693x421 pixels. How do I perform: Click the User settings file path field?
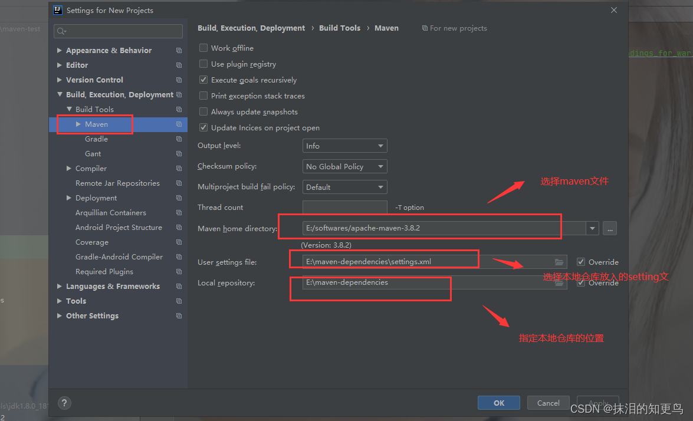(435, 262)
